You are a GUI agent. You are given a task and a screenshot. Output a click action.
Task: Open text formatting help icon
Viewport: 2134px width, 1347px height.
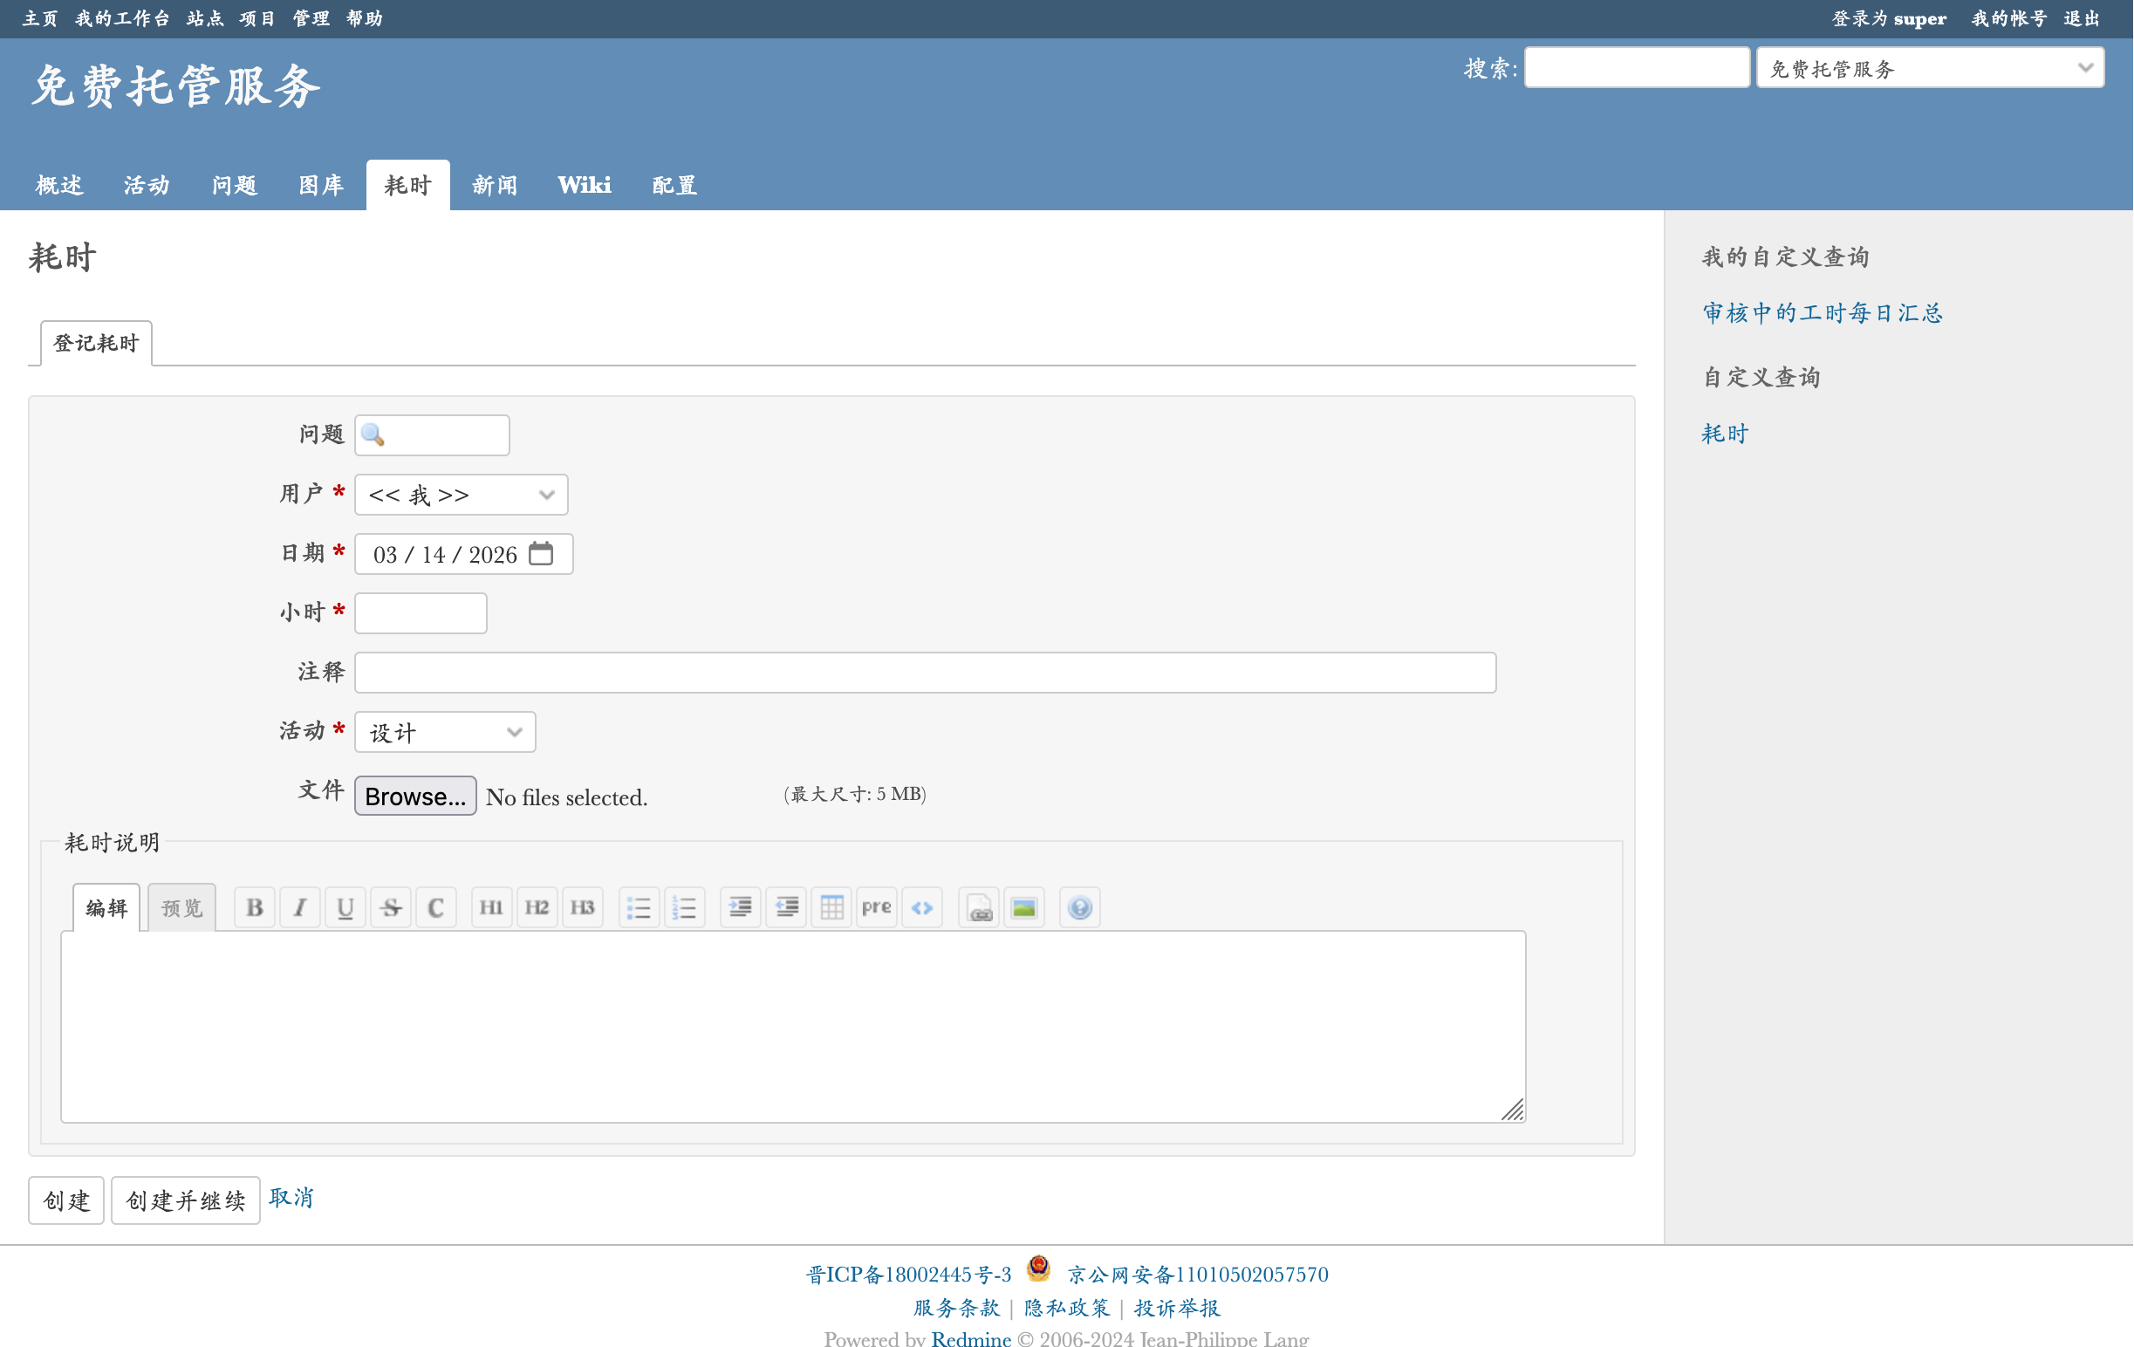pos(1079,907)
